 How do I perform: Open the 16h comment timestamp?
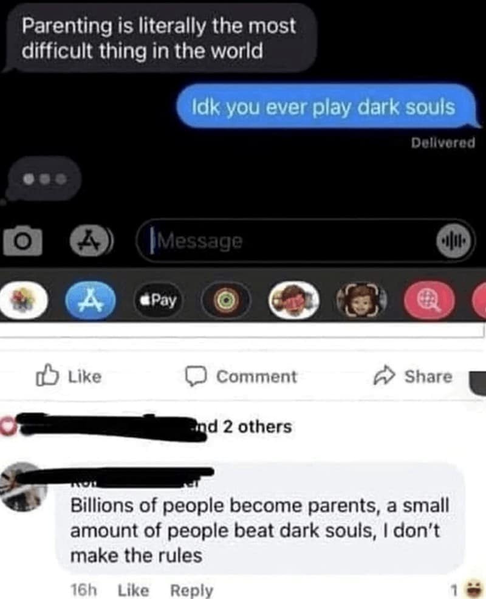coord(84,590)
